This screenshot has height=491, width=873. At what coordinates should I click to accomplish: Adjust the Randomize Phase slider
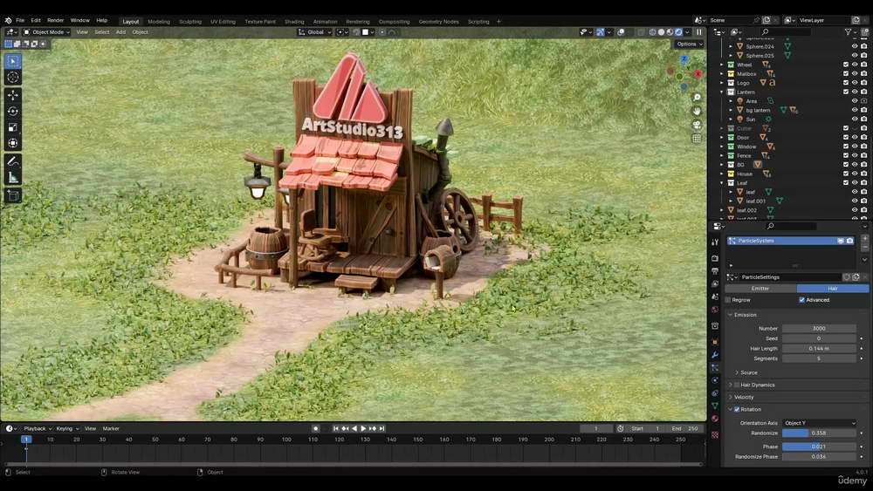819,456
